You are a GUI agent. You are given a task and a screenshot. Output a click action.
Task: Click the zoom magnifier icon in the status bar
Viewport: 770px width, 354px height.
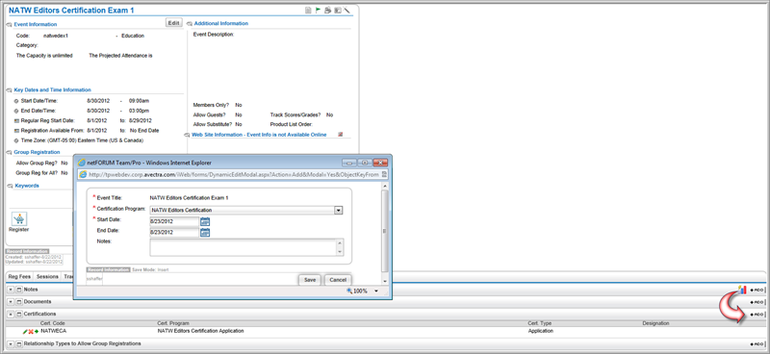pyautogui.click(x=349, y=291)
